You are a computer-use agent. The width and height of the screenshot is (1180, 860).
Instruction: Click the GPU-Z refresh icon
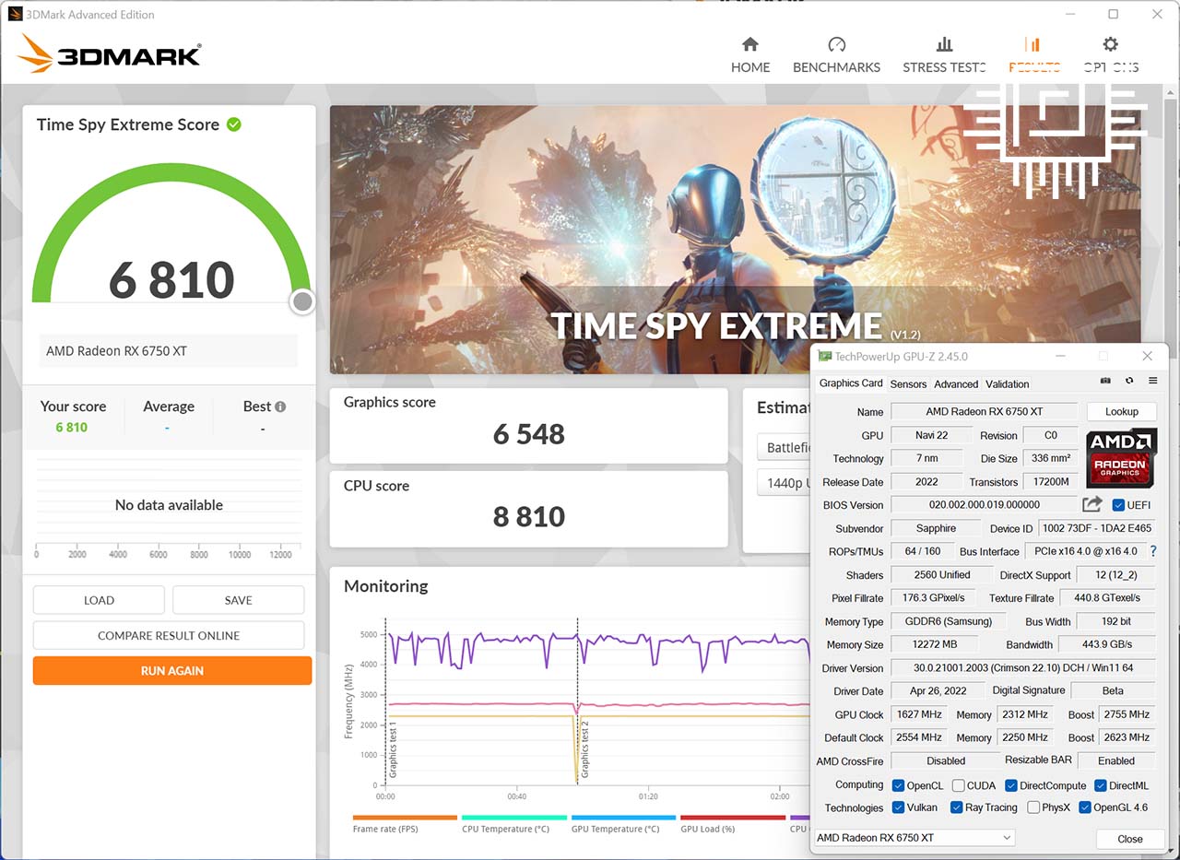tap(1129, 381)
